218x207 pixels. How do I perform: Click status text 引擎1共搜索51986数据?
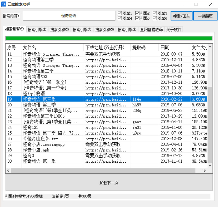pyautogui.click(x=24, y=196)
